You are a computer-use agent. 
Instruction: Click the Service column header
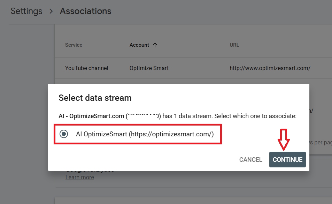pos(74,45)
